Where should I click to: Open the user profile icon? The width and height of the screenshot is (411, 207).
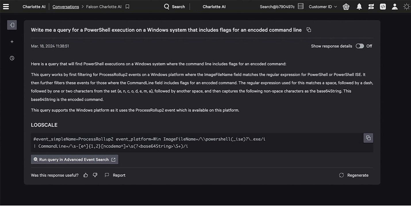pos(395,7)
